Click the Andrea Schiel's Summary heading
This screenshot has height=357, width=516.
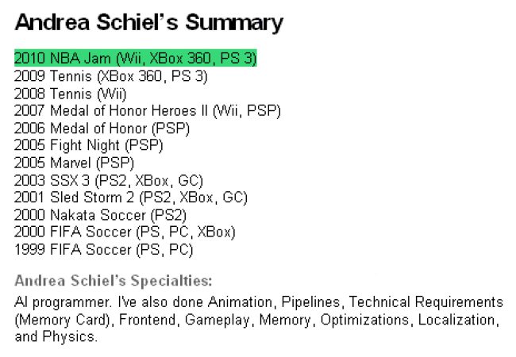[x=148, y=22]
